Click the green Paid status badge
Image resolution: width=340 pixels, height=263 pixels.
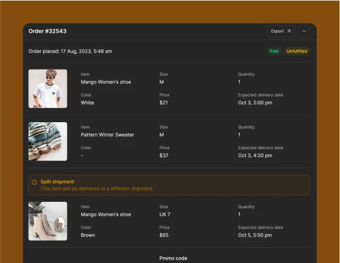click(x=274, y=51)
